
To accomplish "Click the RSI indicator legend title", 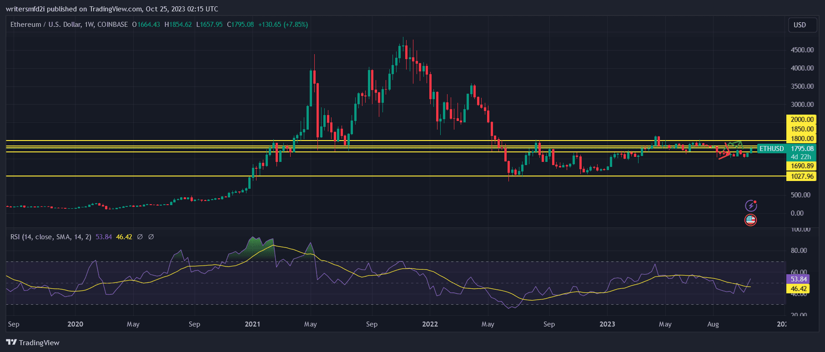I will pyautogui.click(x=50, y=237).
